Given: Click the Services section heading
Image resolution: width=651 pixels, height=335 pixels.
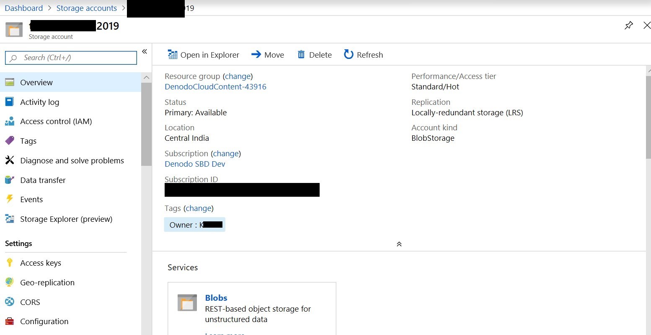Looking at the screenshot, I should click(183, 267).
